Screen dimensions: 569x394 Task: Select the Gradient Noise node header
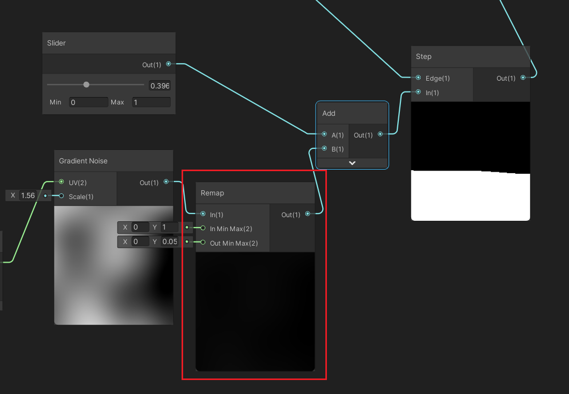[114, 161]
